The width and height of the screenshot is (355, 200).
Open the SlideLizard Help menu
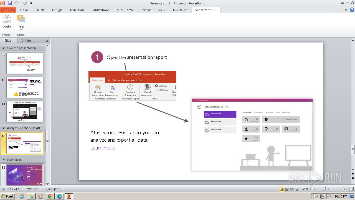tap(21, 23)
